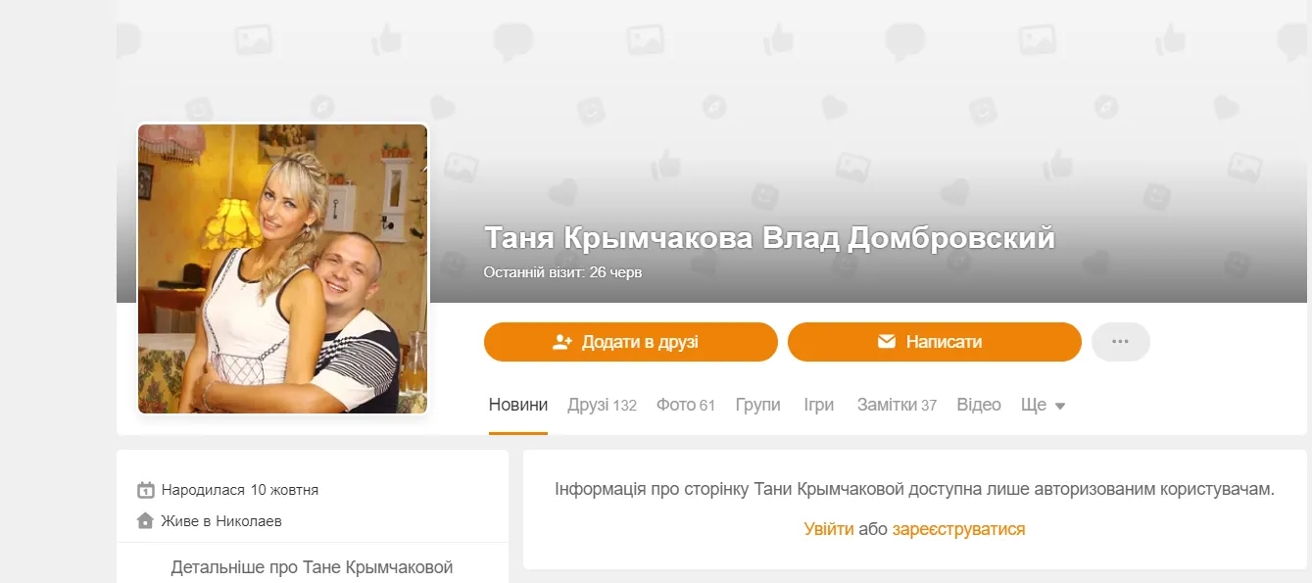
Task: Click the add-friend person icon
Action: click(562, 342)
